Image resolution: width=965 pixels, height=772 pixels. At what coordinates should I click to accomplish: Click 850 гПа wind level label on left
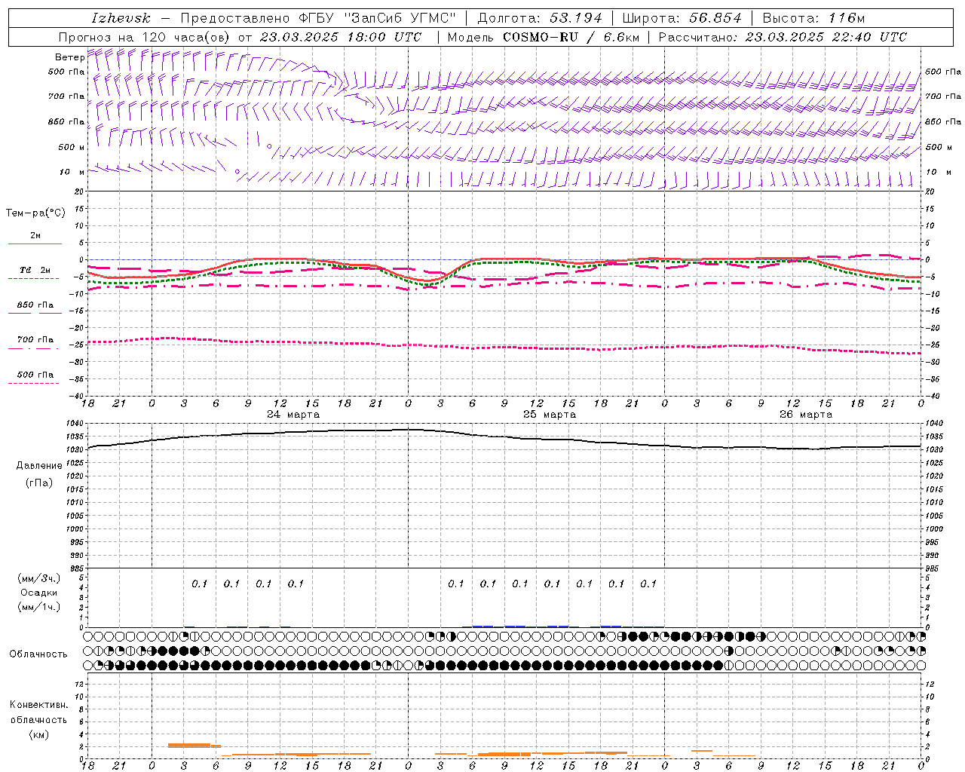click(66, 121)
